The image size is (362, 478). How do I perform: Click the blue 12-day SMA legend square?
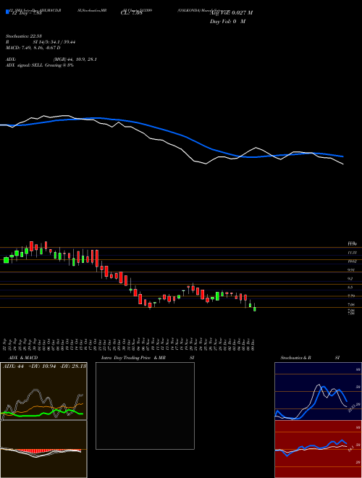tap(7, 12)
